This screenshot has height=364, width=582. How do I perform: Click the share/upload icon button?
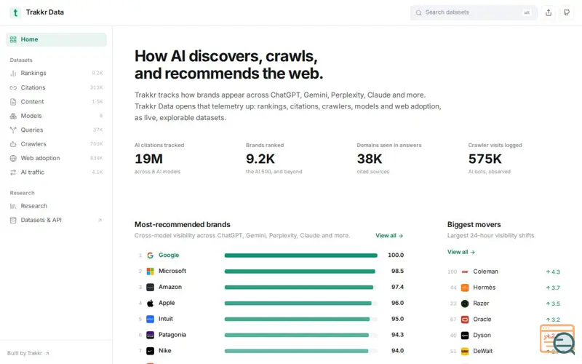549,12
